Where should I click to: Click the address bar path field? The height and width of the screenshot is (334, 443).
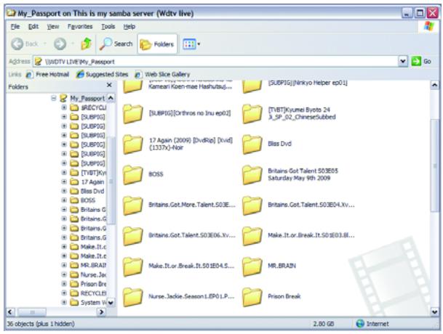point(215,62)
